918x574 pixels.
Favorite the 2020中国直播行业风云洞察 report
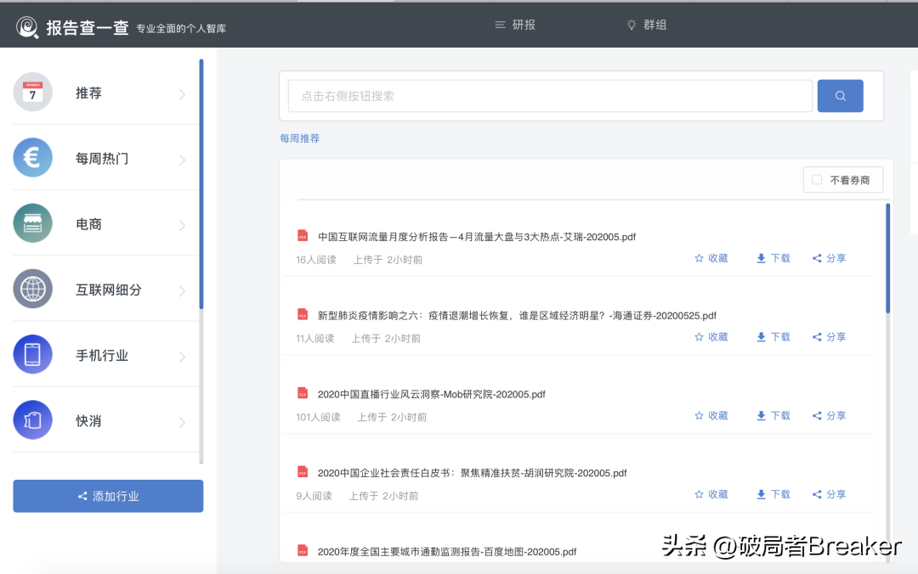coord(711,415)
